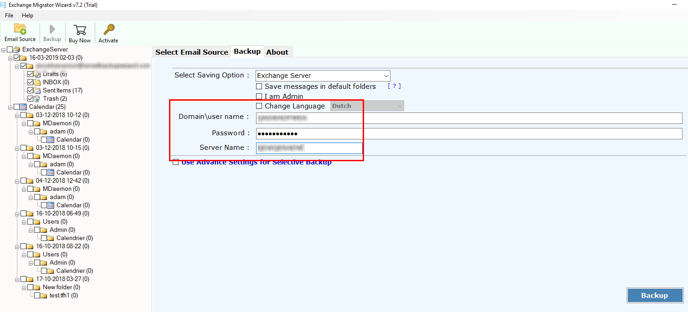Viewport: 688px width, 312px height.
Task: Check the I am Admin option
Action: 259,96
